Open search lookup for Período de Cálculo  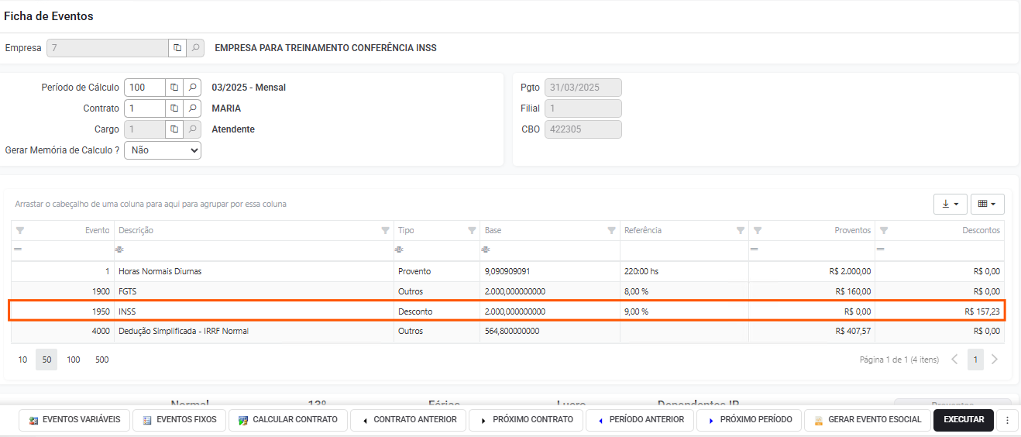point(192,88)
